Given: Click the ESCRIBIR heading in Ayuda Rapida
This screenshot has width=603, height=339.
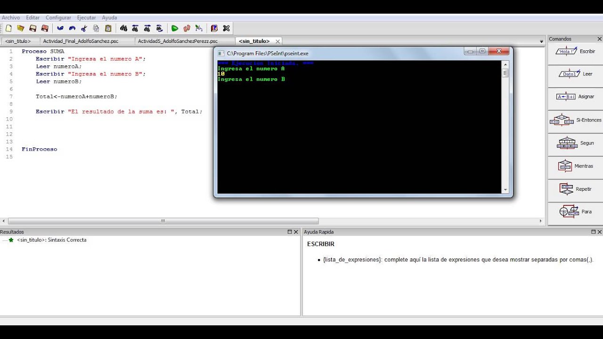Looking at the screenshot, I should [x=321, y=244].
